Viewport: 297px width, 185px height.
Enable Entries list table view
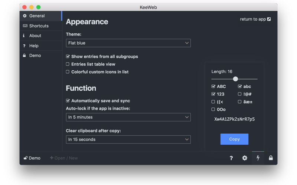point(68,64)
